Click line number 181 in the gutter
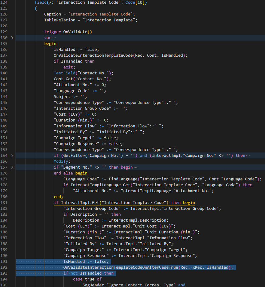Screen dimensions: 265x287 pos(4,203)
